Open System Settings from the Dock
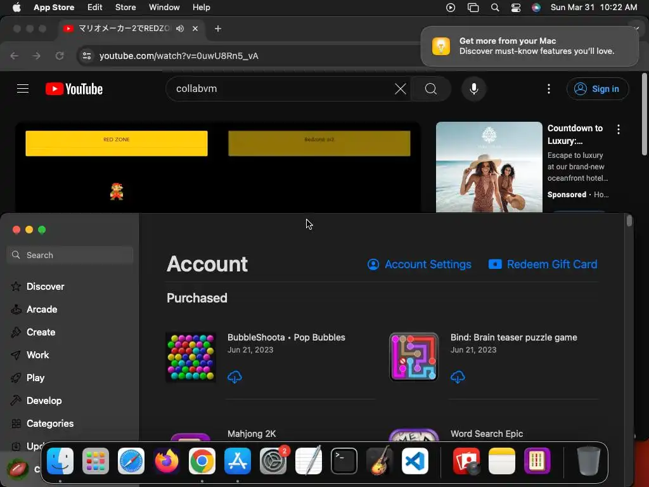This screenshot has width=649, height=487. [273, 461]
